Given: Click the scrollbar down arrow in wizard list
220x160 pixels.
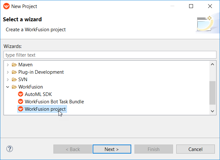Looking at the screenshot, I should (x=212, y=111).
